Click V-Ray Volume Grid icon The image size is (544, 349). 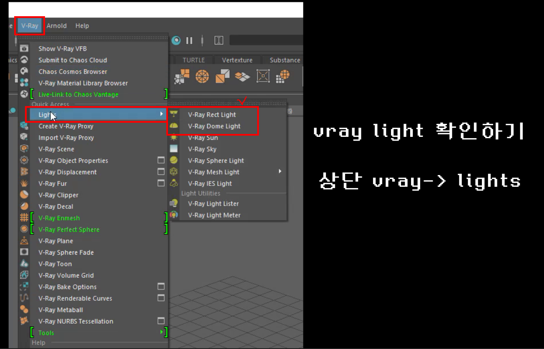point(24,275)
